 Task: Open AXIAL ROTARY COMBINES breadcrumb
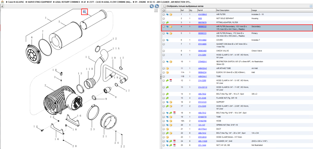click(68, 2)
